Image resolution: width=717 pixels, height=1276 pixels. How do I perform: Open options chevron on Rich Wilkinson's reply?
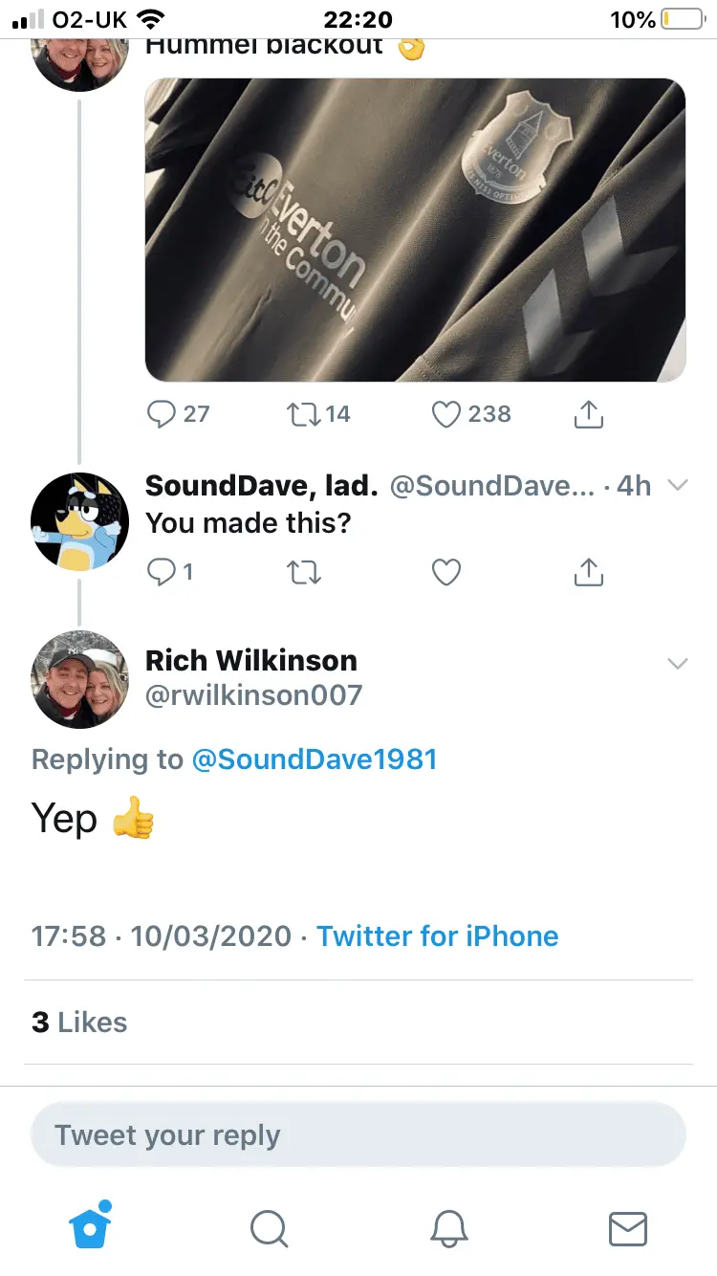point(678,663)
